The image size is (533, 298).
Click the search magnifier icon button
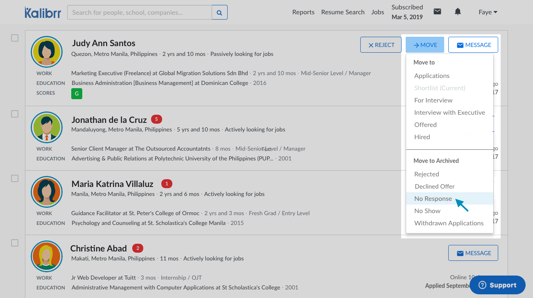point(219,13)
